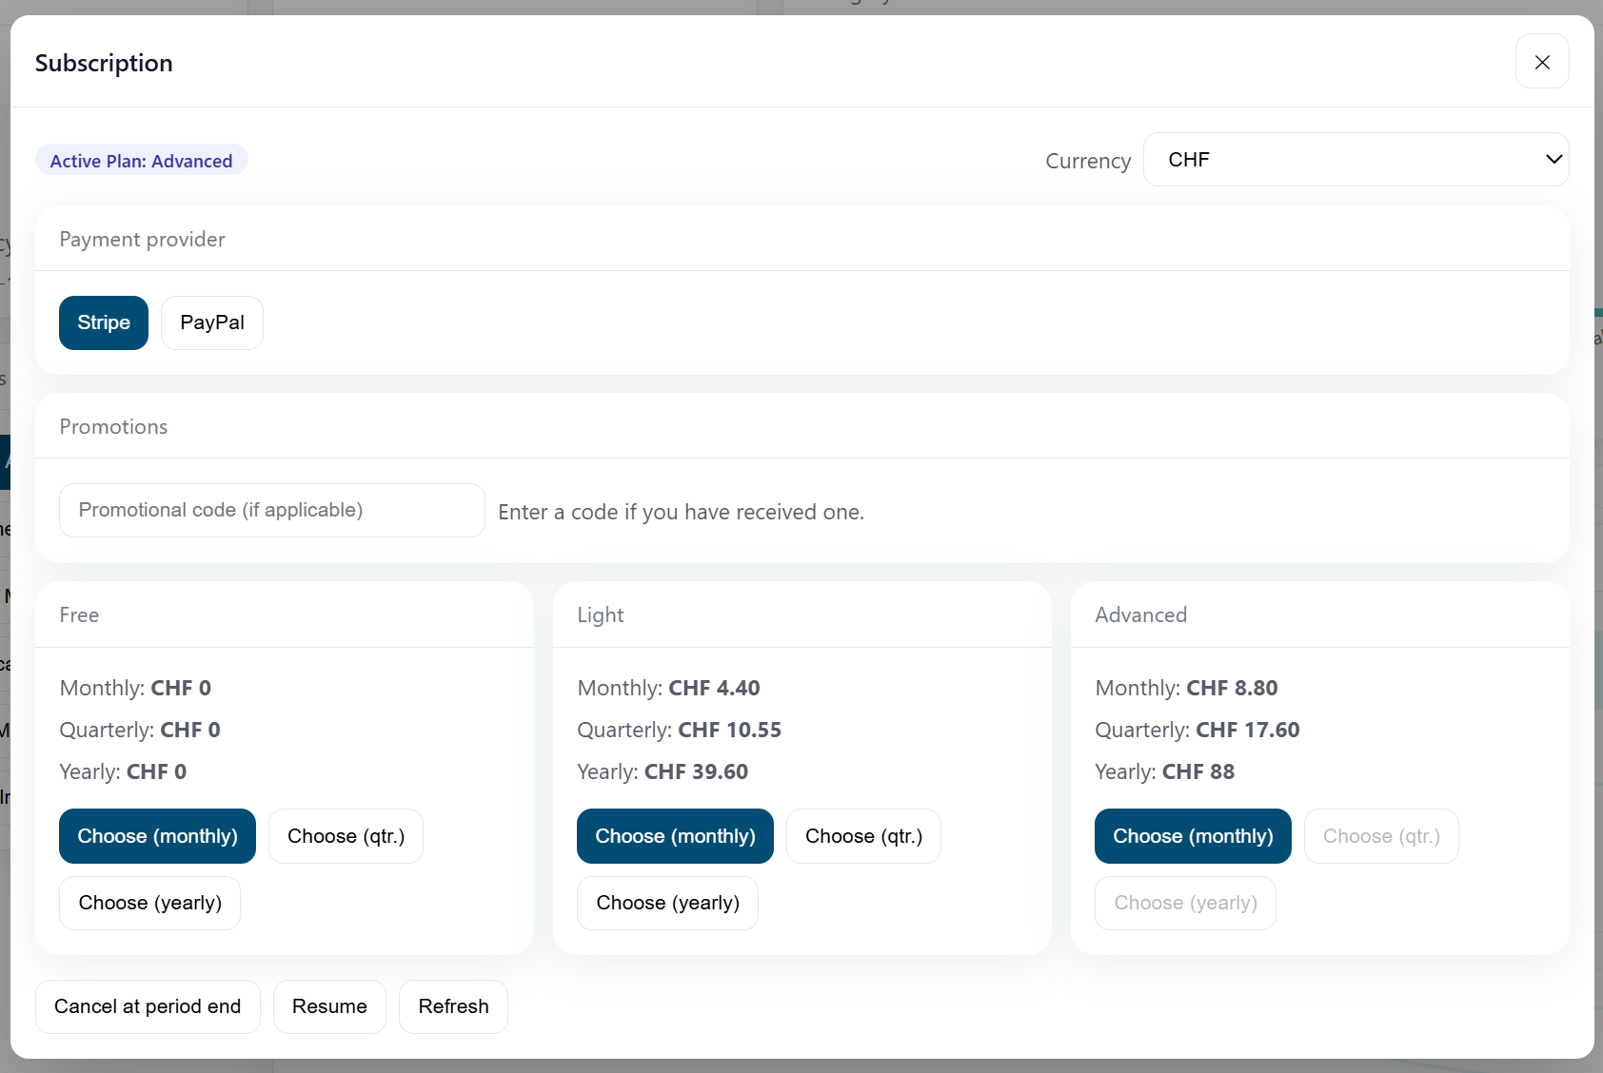Choose quarterly billing for Free plan
Viewport: 1603px width, 1073px height.
click(x=345, y=836)
